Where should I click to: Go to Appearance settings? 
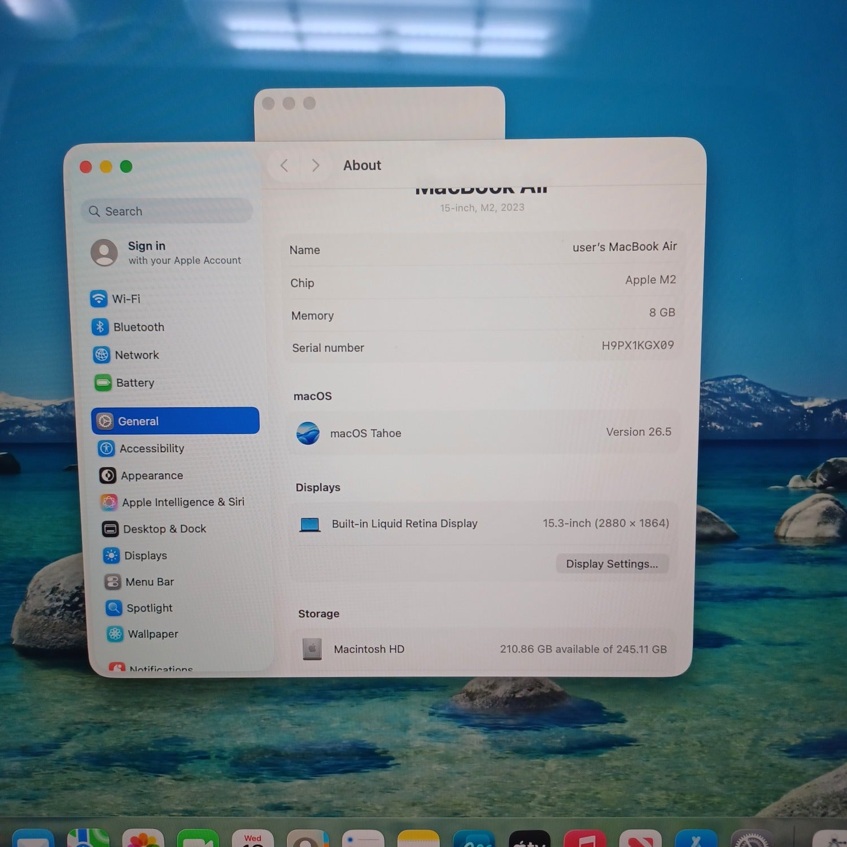[x=141, y=475]
